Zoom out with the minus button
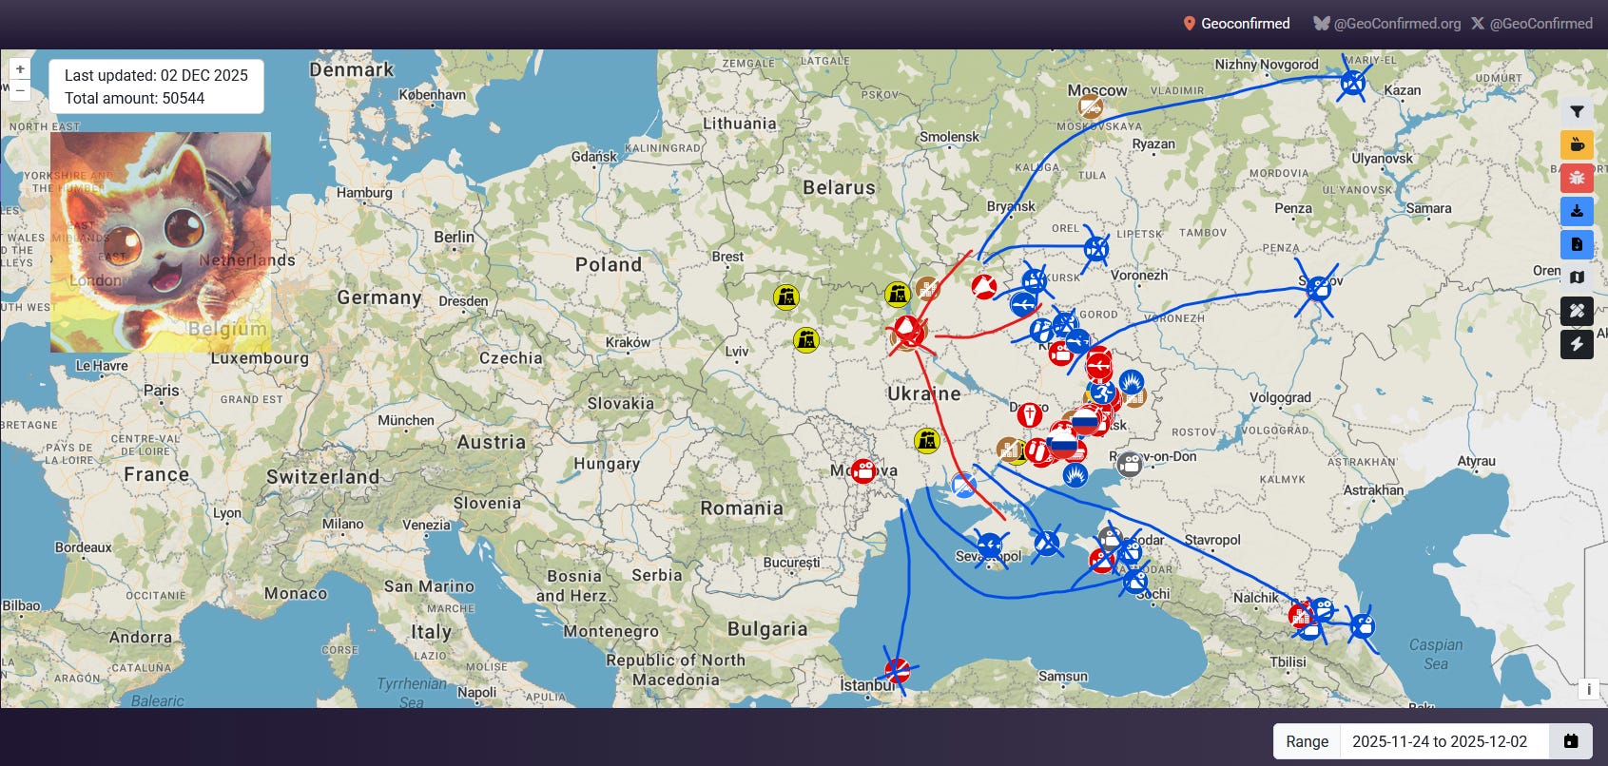Viewport: 1608px width, 766px height. [x=20, y=90]
